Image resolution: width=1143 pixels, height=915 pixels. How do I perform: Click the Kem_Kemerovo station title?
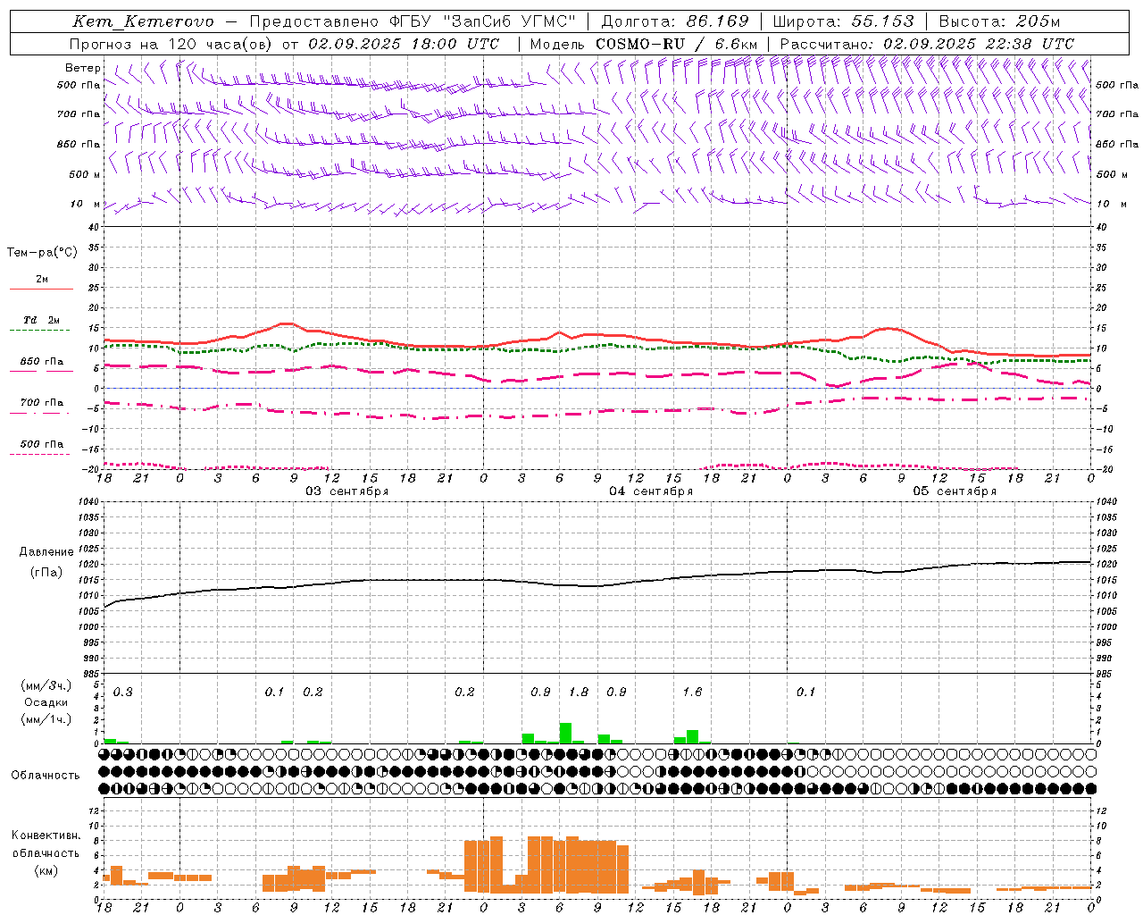click(144, 21)
